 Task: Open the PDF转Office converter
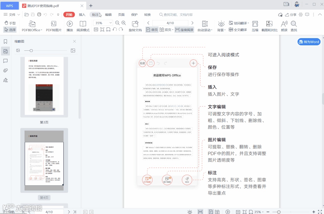click(x=32, y=26)
